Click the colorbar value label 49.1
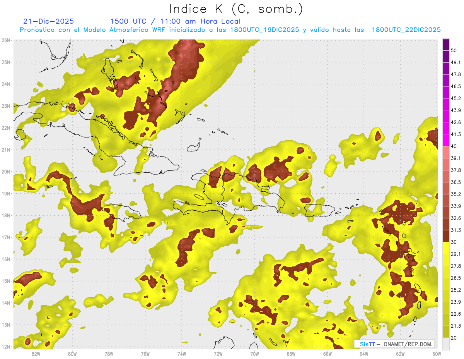This screenshot has width=464, height=359. pyautogui.click(x=456, y=62)
